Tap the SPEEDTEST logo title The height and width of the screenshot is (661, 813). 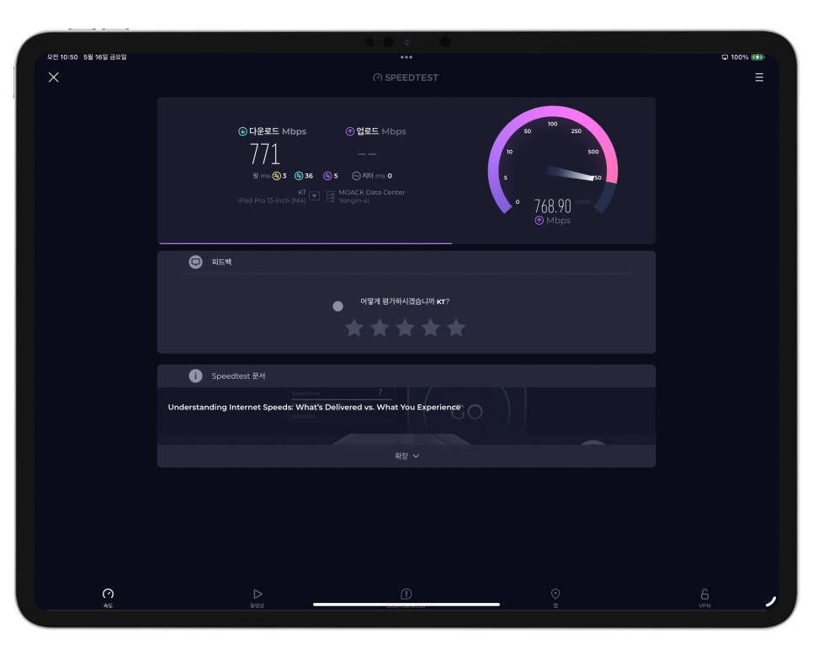(406, 77)
